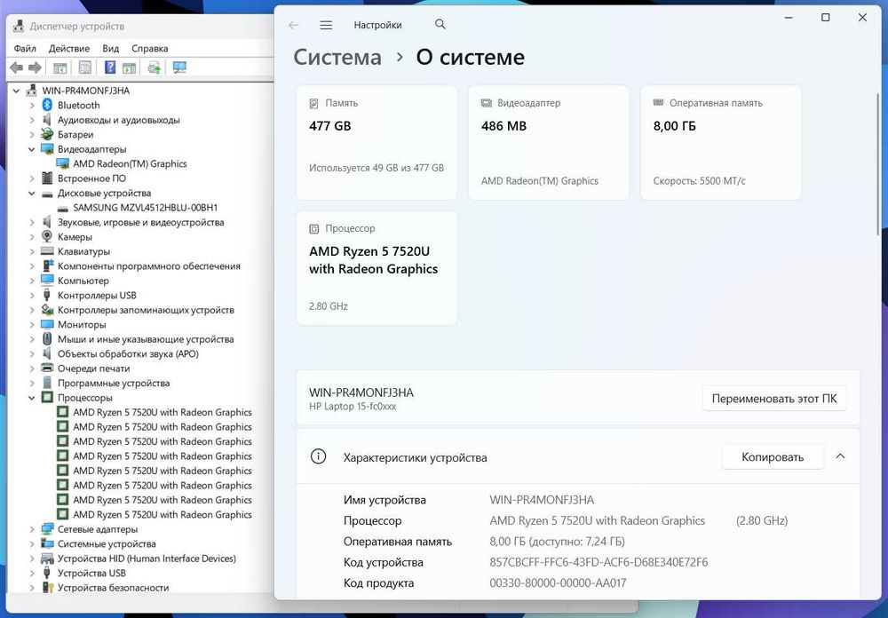Screen dimensions: 888x618
Task: Click Код устройства value 857CBCFF-FFC6-43FD-ACF6-D68E340E72F6
Action: pyautogui.click(x=599, y=562)
